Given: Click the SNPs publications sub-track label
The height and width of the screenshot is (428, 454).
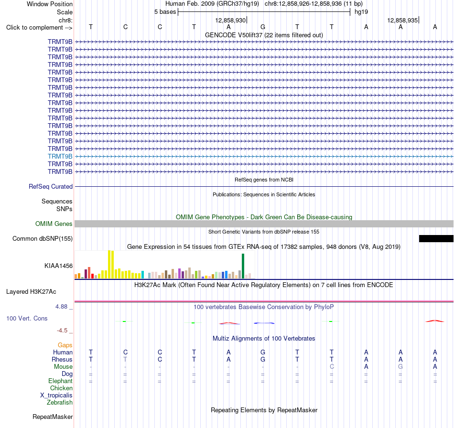Looking at the screenshot, I should [65, 209].
